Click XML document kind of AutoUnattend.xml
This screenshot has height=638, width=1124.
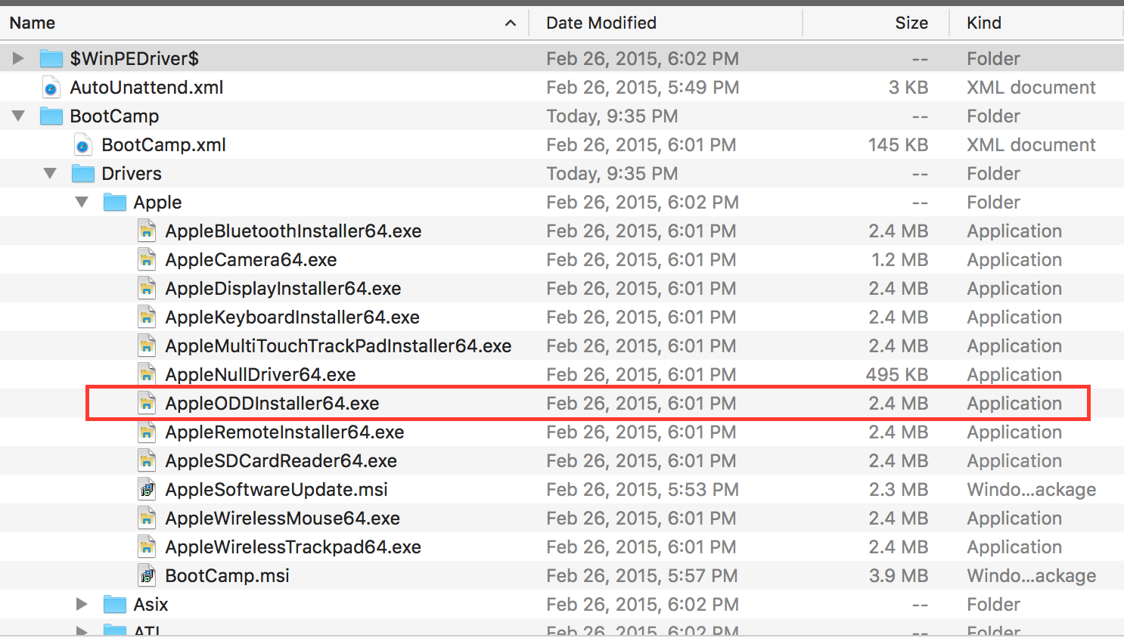[1031, 87]
